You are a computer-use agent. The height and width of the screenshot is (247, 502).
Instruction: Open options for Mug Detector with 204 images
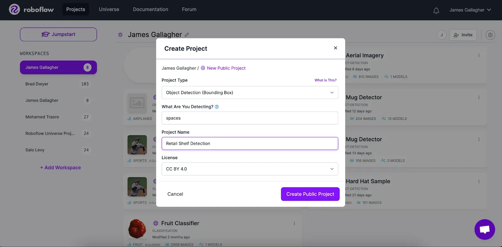pos(479,97)
